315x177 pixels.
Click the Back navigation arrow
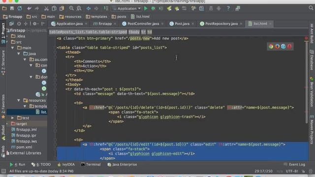(89, 8)
